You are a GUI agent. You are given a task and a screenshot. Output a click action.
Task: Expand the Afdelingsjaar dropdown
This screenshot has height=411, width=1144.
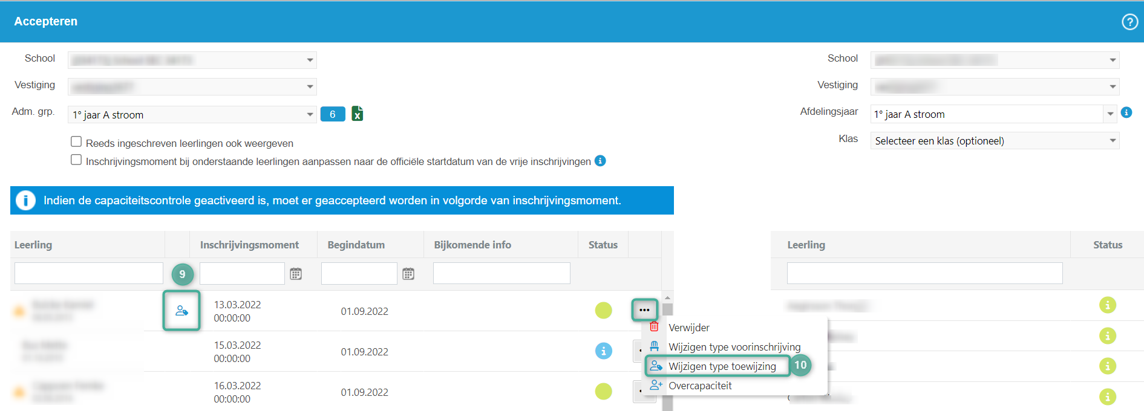click(x=1110, y=114)
